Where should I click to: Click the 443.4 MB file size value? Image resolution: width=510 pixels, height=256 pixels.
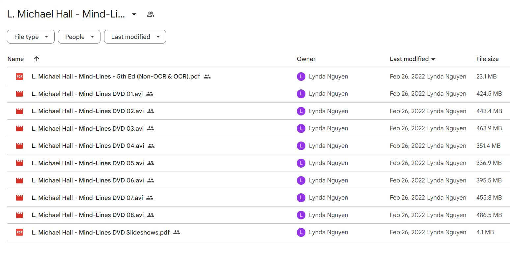tap(489, 111)
